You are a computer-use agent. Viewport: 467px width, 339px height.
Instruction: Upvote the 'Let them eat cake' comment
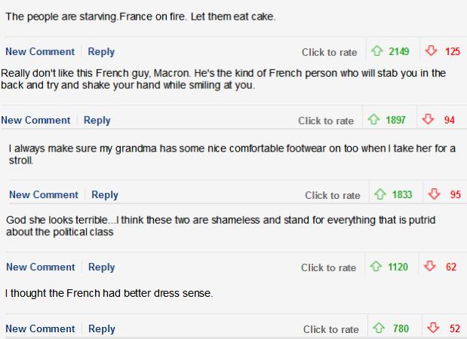376,51
